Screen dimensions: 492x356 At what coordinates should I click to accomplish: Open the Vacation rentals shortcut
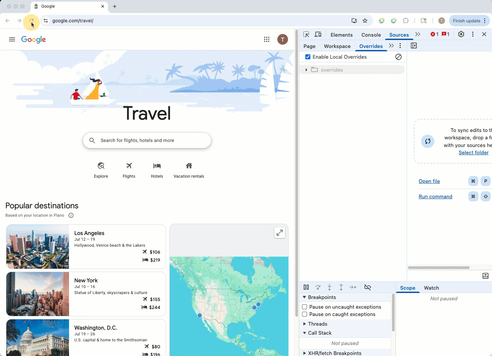189,170
